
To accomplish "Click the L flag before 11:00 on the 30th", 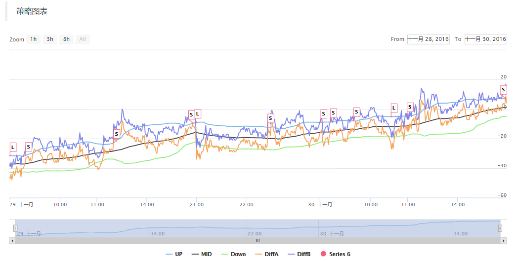I will (x=394, y=108).
